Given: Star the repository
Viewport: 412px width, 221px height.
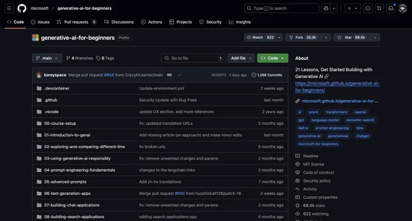Looking at the screenshot, I should click(x=352, y=37).
